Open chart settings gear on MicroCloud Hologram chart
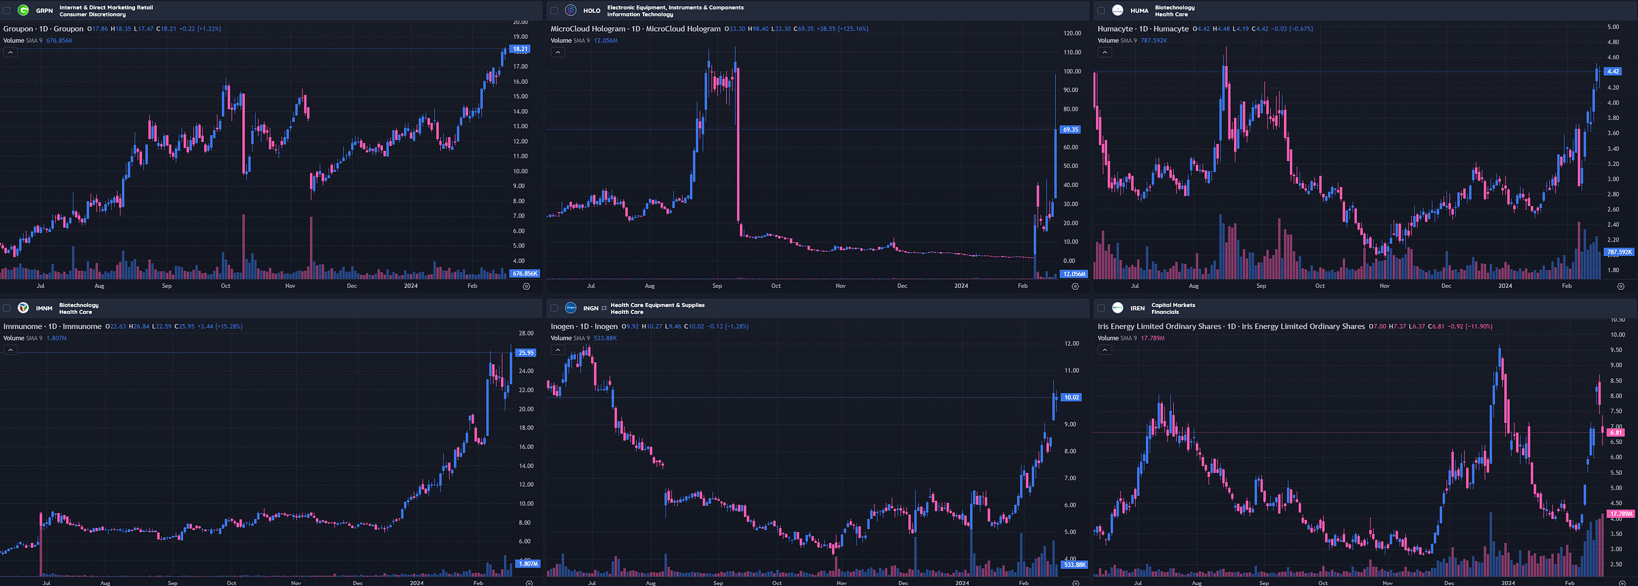1638x586 pixels. [1075, 287]
